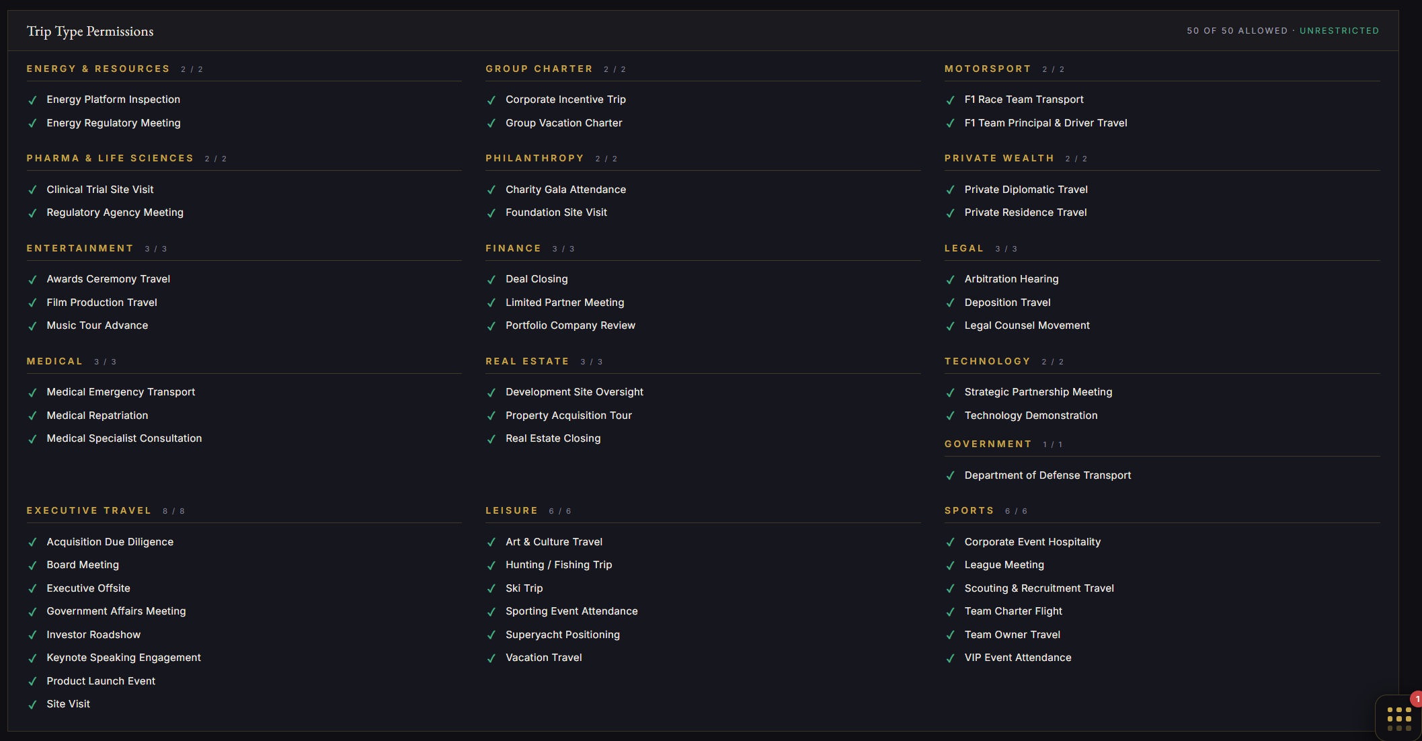Click checkmark next to Board Meeting
Viewport: 1422px width, 741px height.
tap(32, 565)
